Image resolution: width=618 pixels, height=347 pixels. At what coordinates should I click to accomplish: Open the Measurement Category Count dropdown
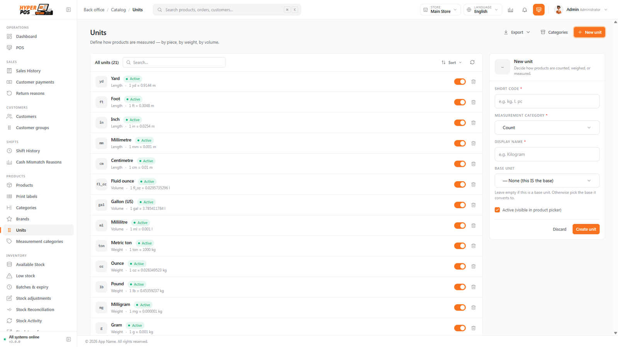click(x=547, y=128)
